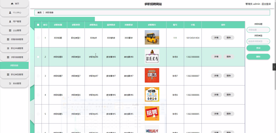Open 详情 for 求职标题8 row
Screen dimensions: 276x133
click(x=216, y=57)
